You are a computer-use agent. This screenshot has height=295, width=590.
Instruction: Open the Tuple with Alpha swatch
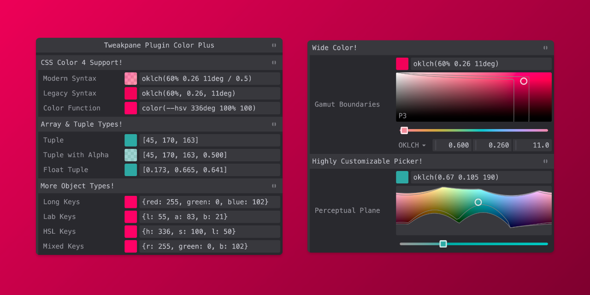(130, 155)
